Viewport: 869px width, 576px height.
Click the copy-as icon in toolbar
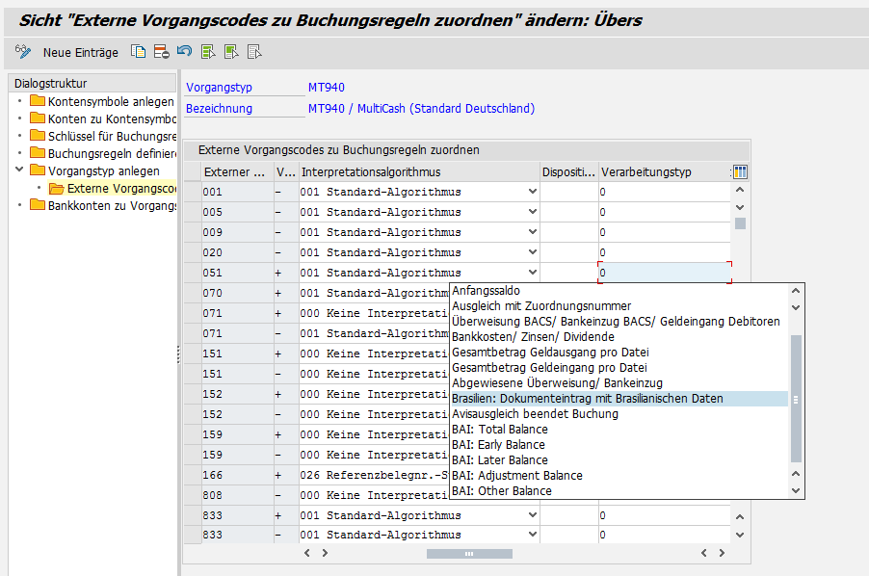139,52
